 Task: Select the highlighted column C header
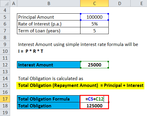[x=94, y=3]
